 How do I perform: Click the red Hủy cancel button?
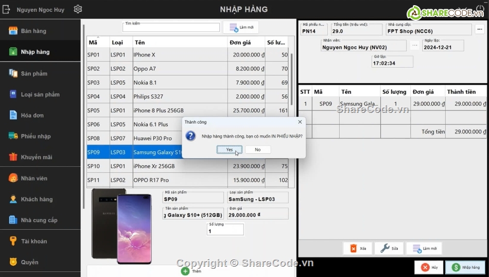pyautogui.click(x=429, y=267)
